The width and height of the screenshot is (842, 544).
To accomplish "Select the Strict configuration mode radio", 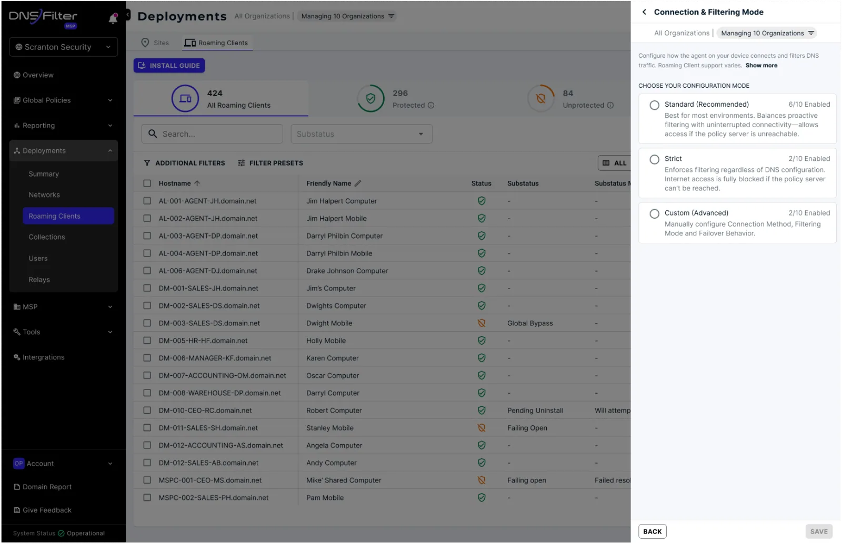I will click(x=654, y=159).
